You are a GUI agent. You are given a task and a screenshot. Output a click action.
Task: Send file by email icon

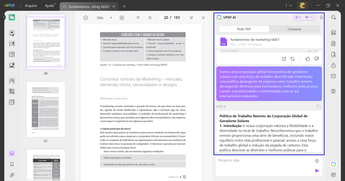(x=333, y=76)
